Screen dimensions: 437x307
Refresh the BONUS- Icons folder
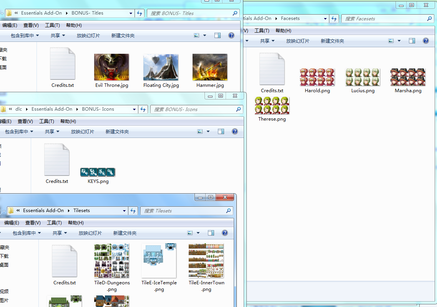pyautogui.click(x=143, y=109)
